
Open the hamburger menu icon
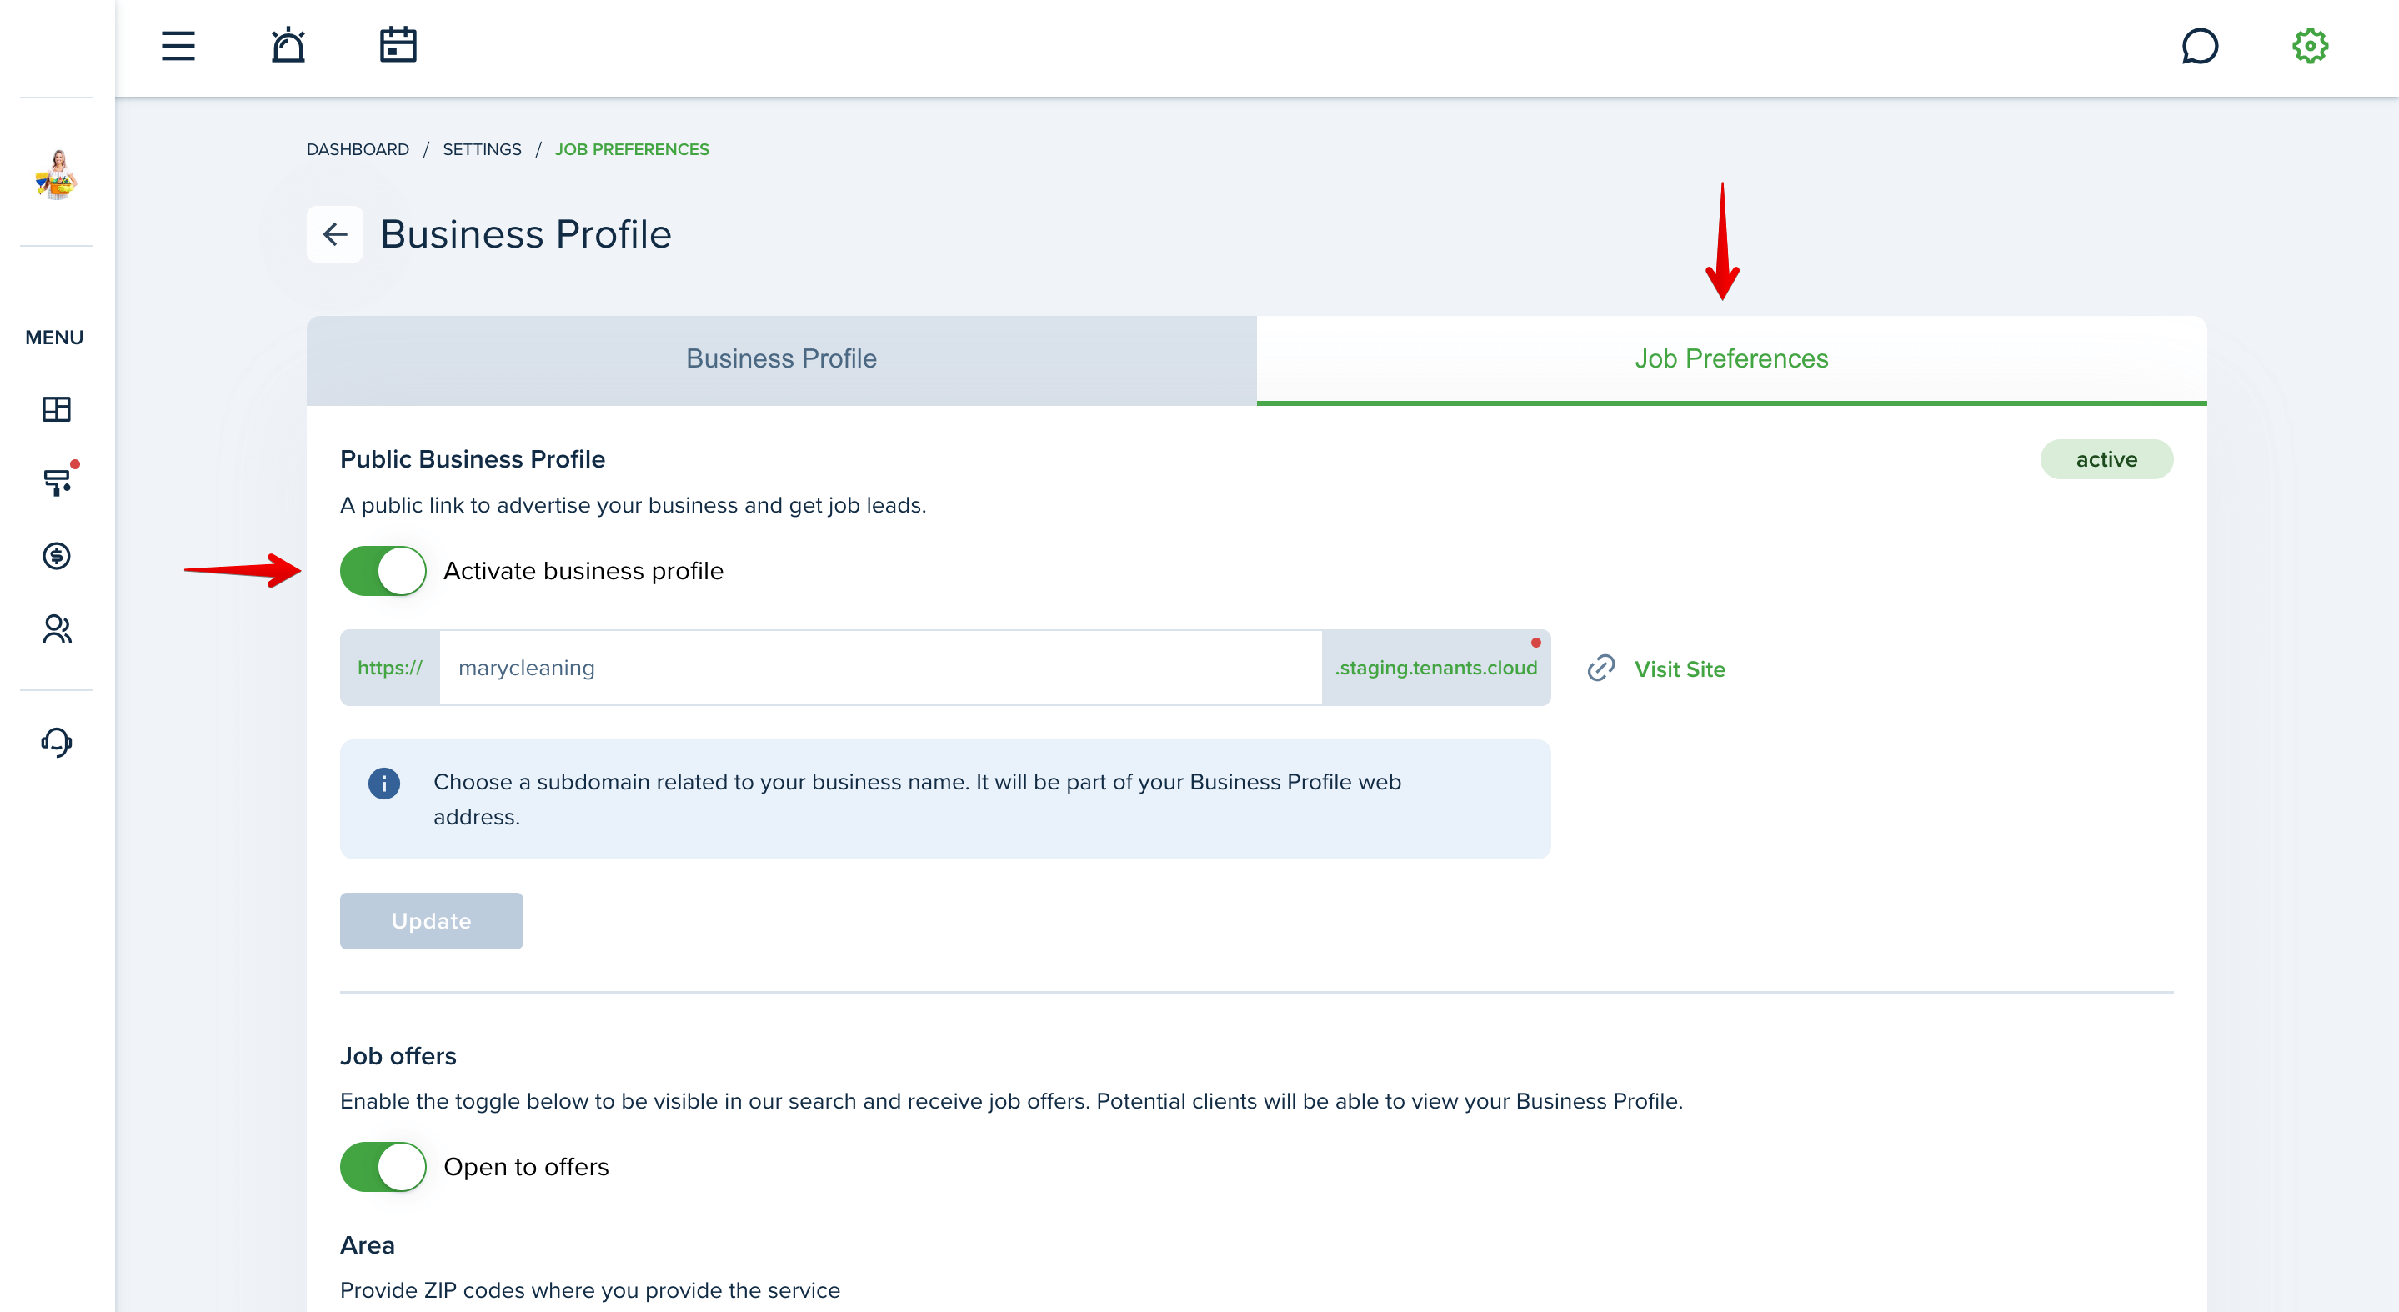178,46
